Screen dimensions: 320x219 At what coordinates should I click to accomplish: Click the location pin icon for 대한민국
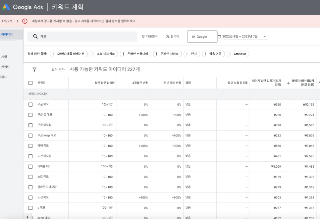pyautogui.click(x=143, y=36)
